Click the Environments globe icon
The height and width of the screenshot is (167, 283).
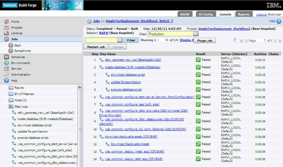pyautogui.click(x=7, y=63)
